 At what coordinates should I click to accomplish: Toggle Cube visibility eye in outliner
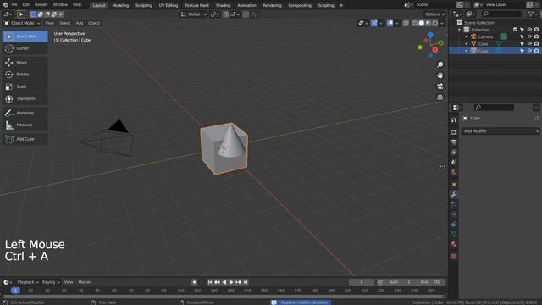pyautogui.click(x=529, y=51)
